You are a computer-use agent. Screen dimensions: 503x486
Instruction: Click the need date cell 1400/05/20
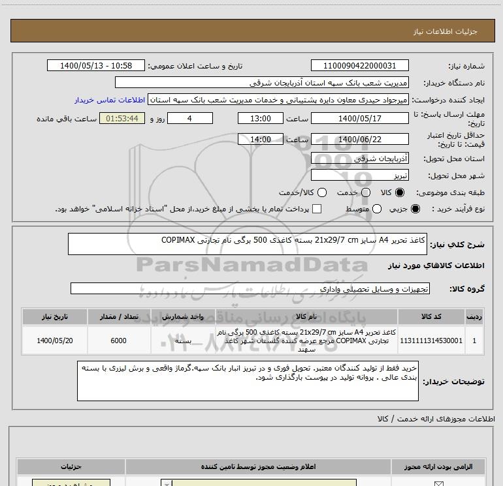coord(54,341)
